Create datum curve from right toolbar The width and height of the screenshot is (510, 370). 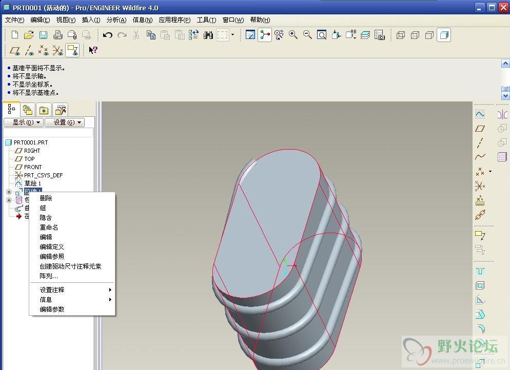[x=480, y=157]
